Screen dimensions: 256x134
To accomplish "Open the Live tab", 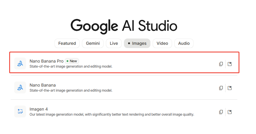I will click(114, 43).
